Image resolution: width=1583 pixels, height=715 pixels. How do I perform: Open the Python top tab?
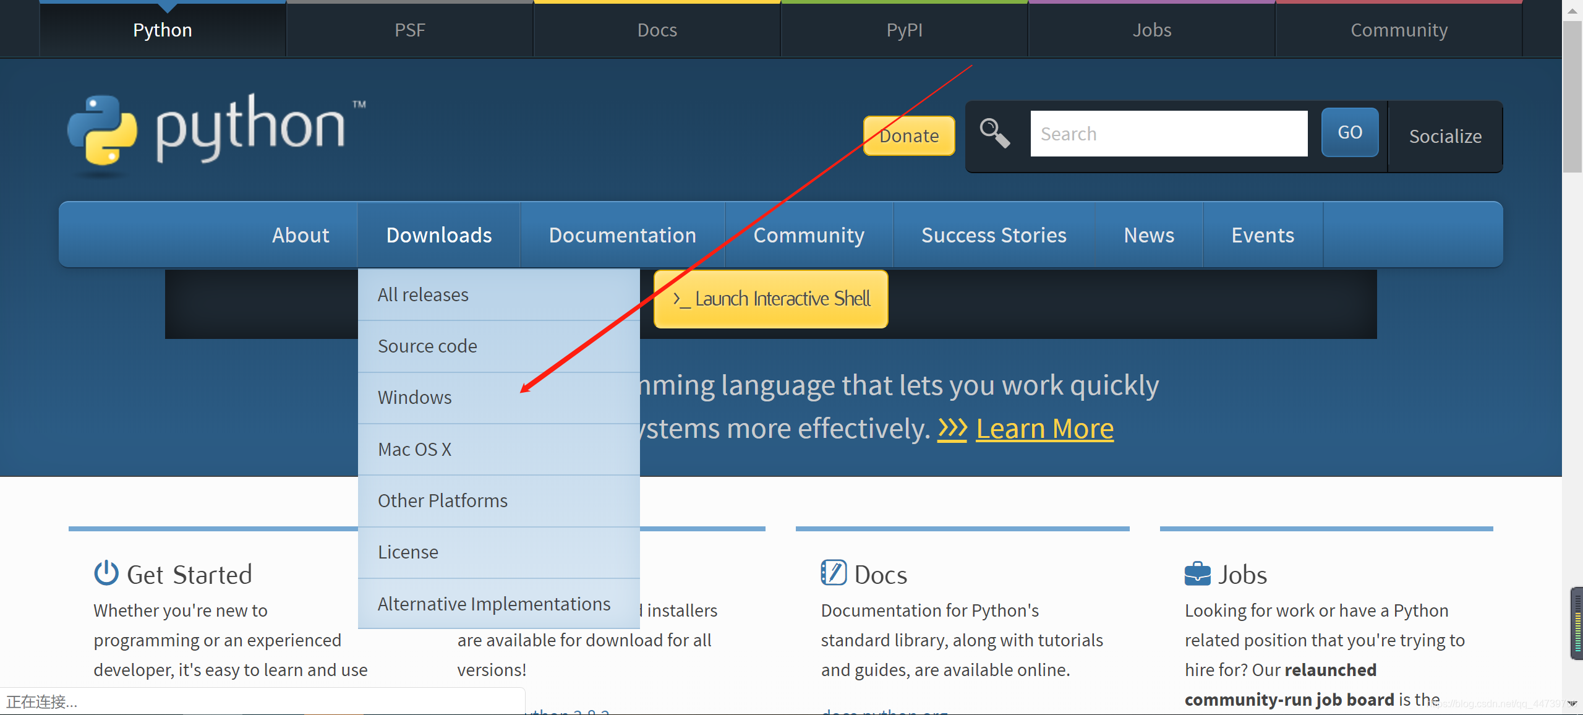163,30
